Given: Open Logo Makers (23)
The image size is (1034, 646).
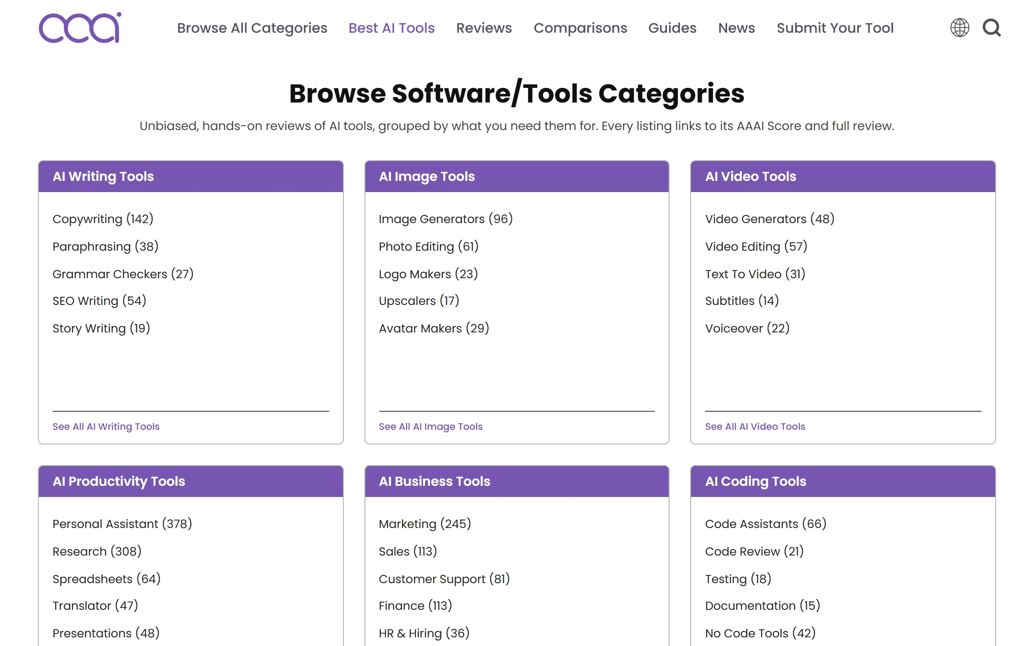Looking at the screenshot, I should tap(428, 274).
